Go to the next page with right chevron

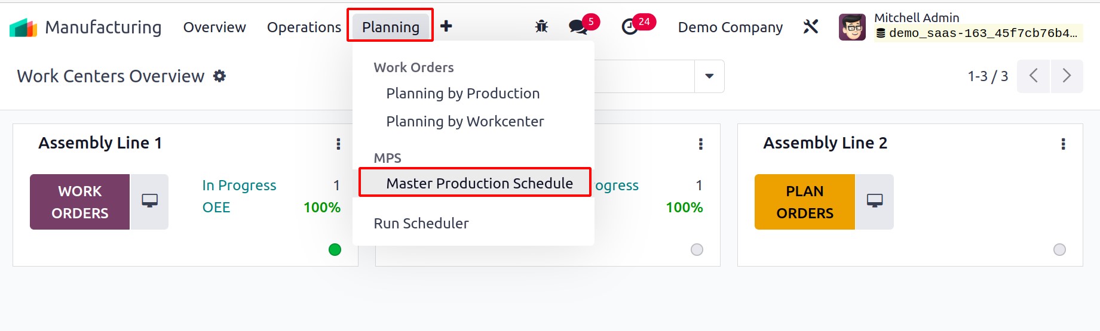(x=1067, y=76)
